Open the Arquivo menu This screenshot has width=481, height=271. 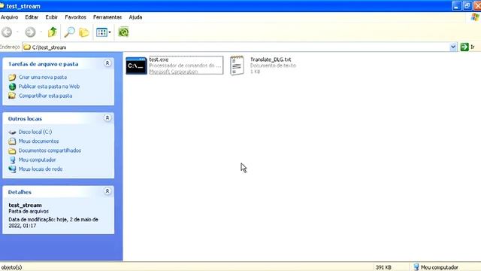[9, 17]
